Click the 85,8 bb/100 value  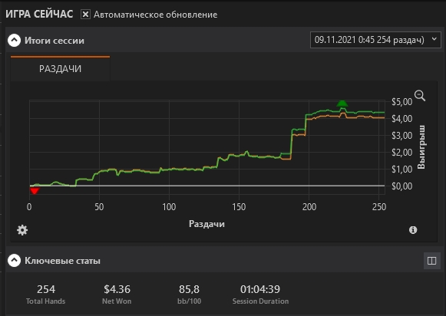(x=189, y=289)
